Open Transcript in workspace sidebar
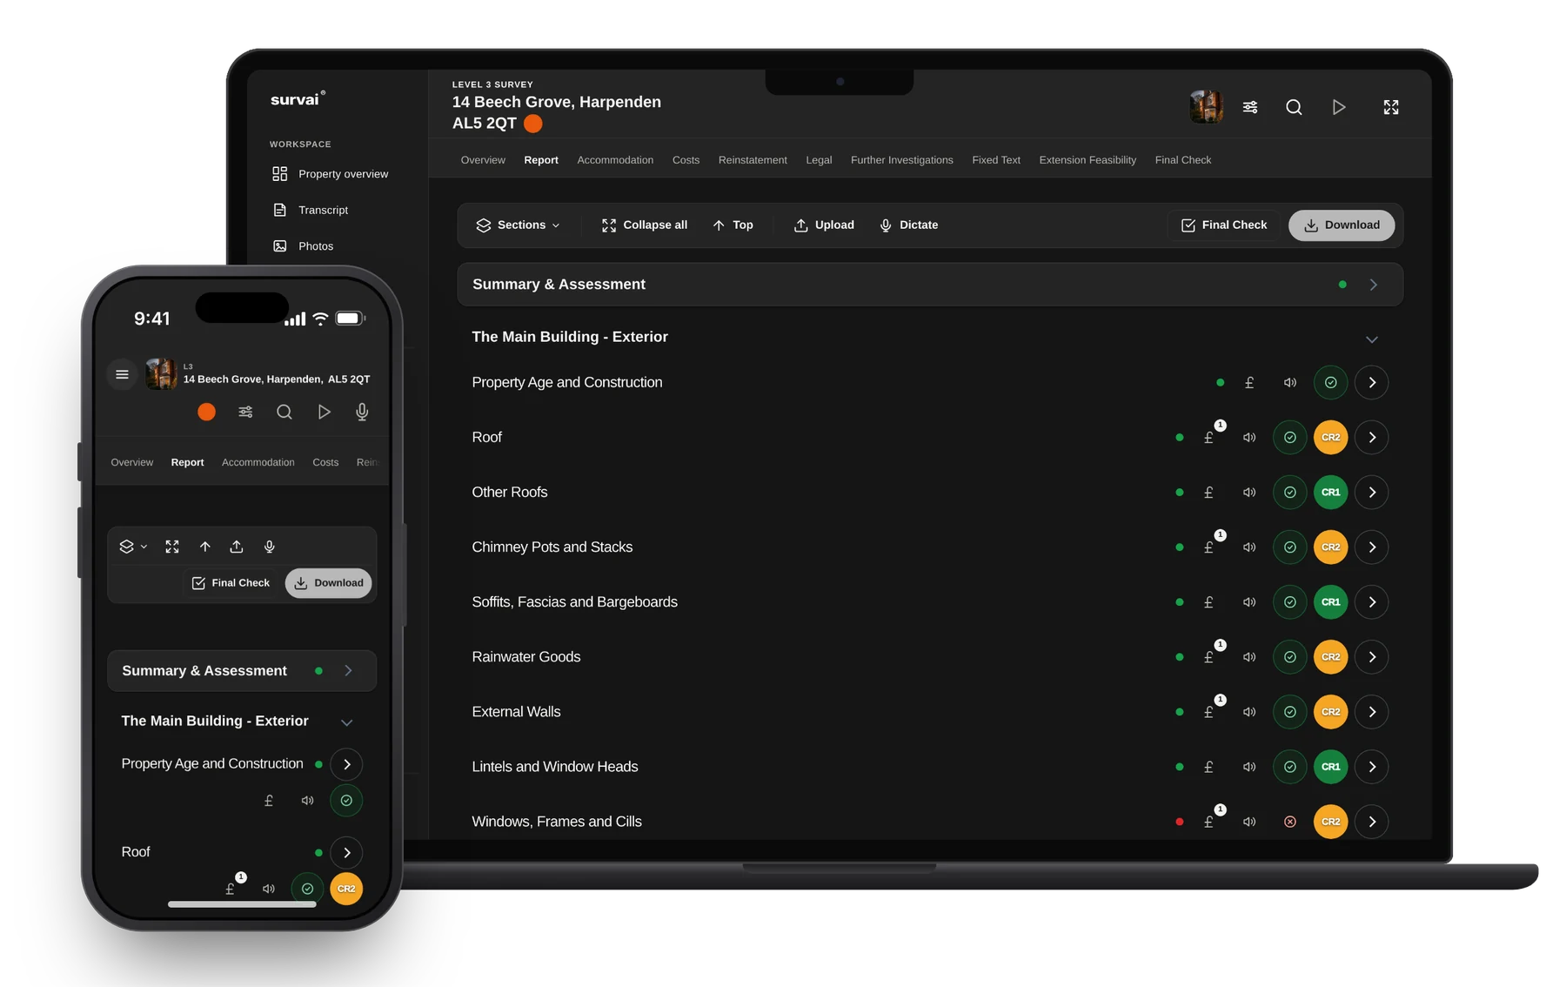This screenshot has height=987, width=1566. coord(311,210)
